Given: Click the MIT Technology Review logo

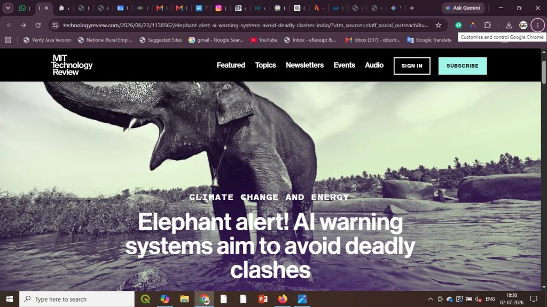Looking at the screenshot, I should [72, 65].
